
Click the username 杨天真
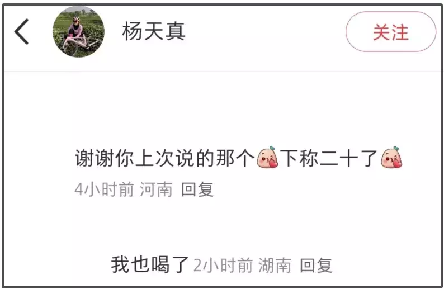click(154, 31)
